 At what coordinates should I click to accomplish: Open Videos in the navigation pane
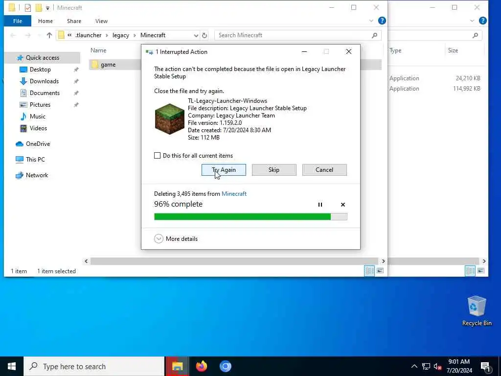pyautogui.click(x=38, y=128)
